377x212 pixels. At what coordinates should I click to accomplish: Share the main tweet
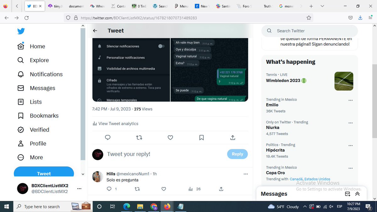233,138
